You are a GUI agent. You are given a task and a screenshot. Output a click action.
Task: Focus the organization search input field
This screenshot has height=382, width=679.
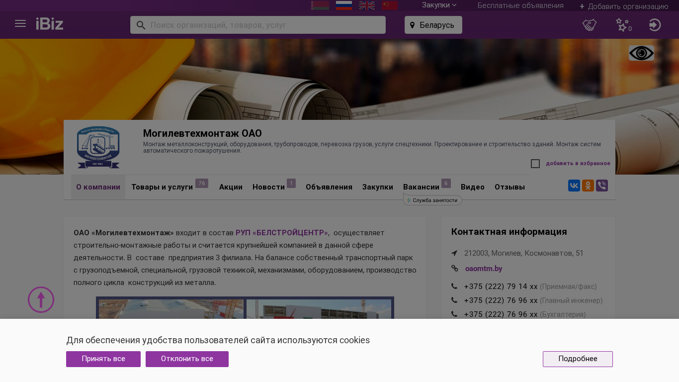[x=258, y=25]
